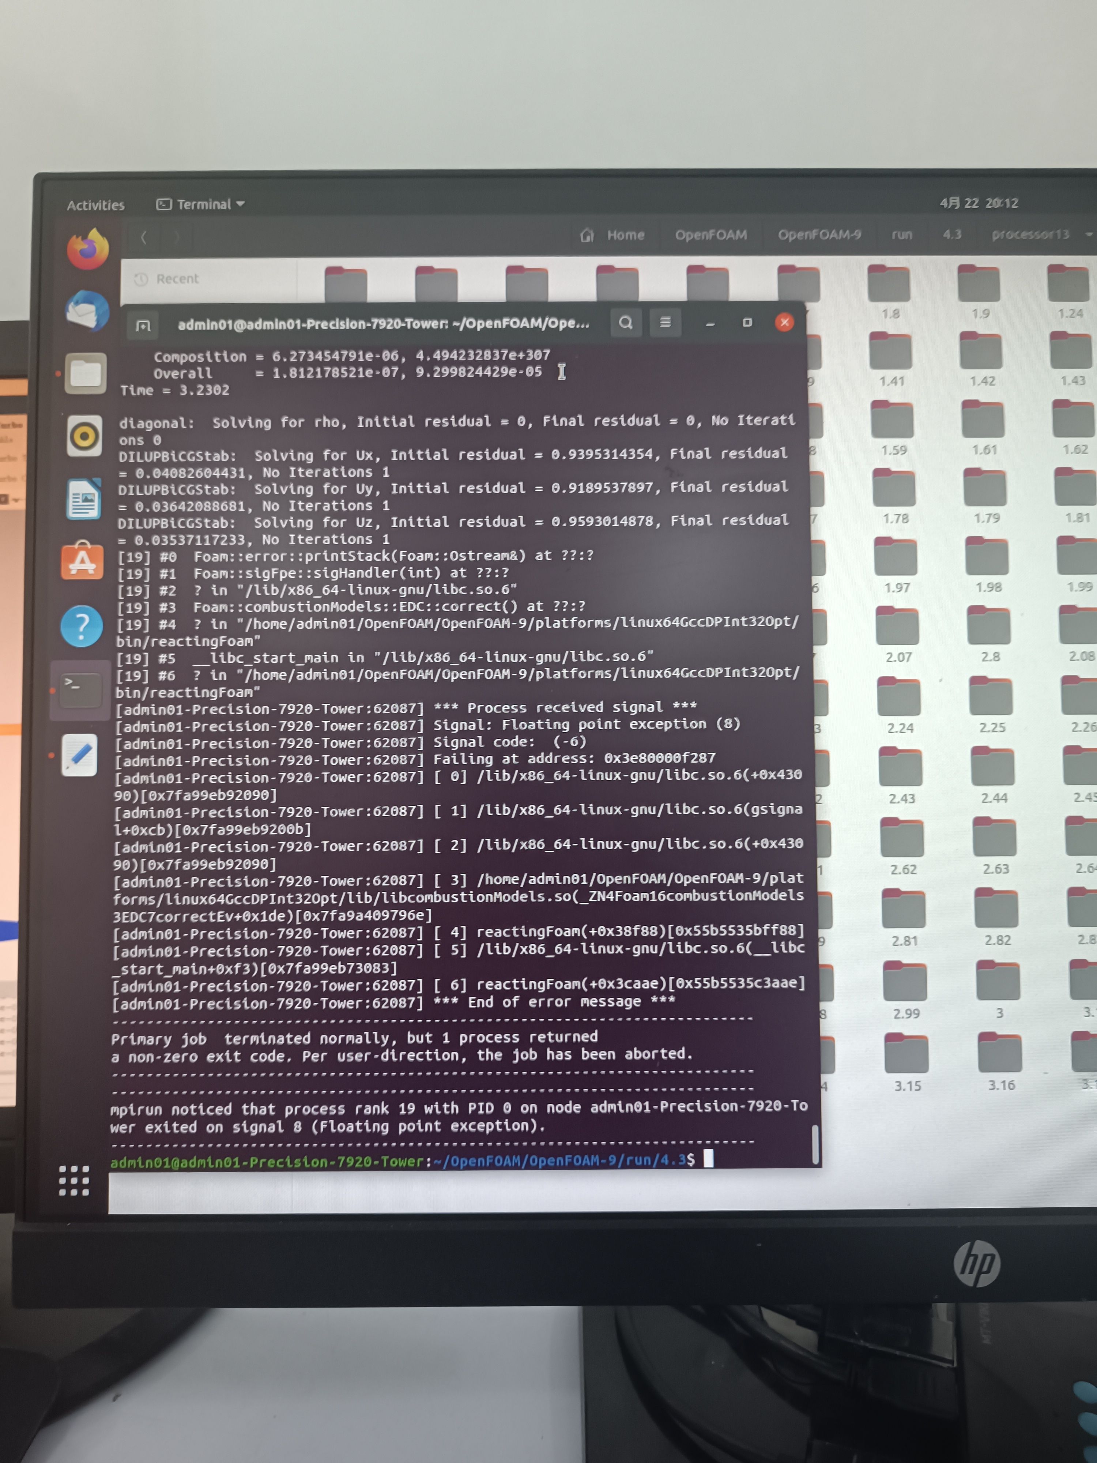Select the folder named 2.44
Image resolution: width=1097 pixels, height=1463 pixels.
tap(994, 775)
